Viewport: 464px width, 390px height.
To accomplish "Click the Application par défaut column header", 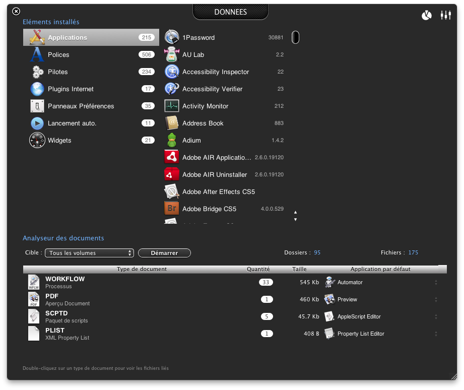I will 380,269.
